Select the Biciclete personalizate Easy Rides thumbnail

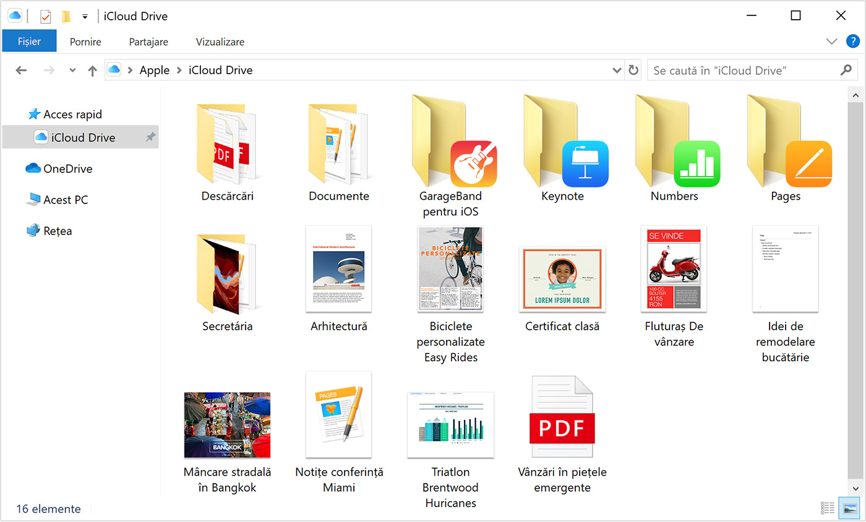point(450,268)
